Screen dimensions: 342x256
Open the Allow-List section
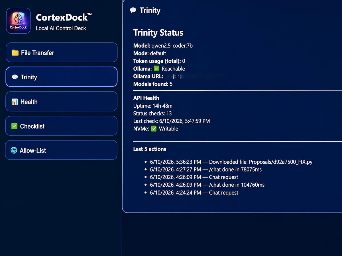pyautogui.click(x=62, y=150)
